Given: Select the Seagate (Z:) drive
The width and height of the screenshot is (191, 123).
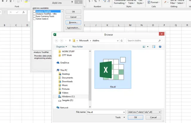Looking at the screenshot, I should click(x=66, y=100).
